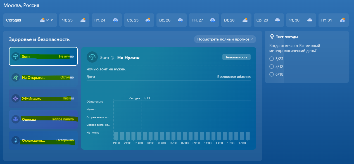Click the text ночью зонт не нужен
This screenshot has width=354, height=164.
(x=106, y=69)
